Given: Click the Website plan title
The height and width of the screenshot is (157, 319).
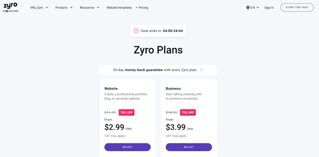Looking at the screenshot, I should [x=111, y=88].
